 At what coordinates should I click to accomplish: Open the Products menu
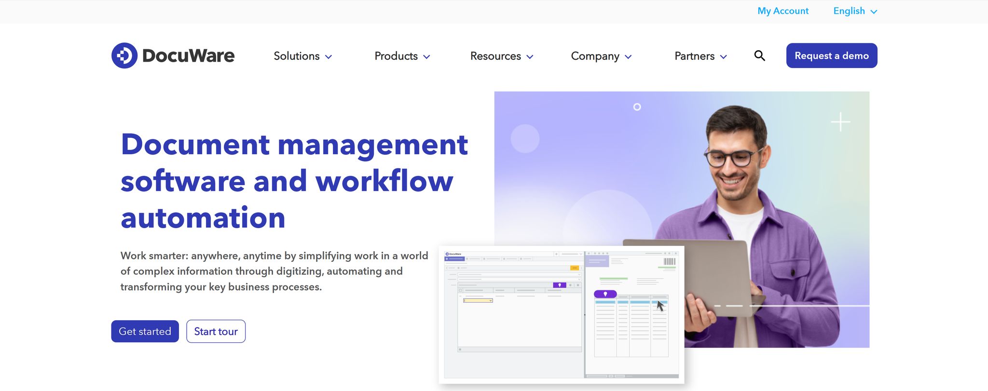(x=402, y=56)
